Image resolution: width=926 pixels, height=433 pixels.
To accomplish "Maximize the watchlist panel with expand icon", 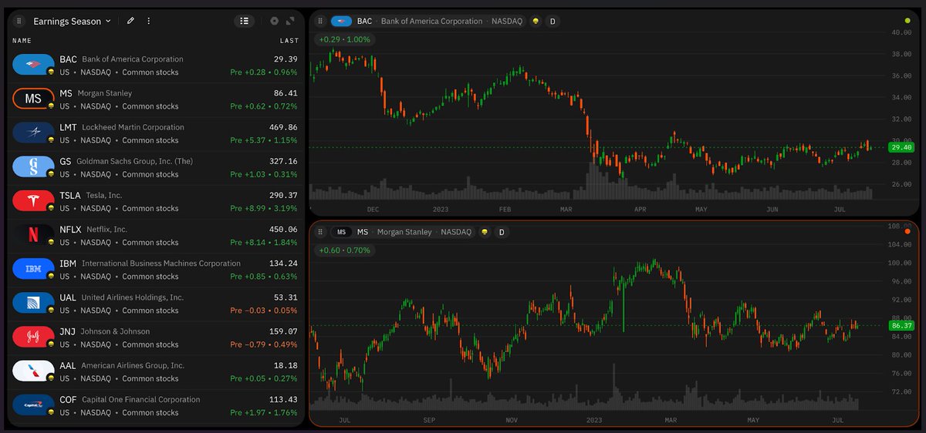I will click(x=290, y=21).
